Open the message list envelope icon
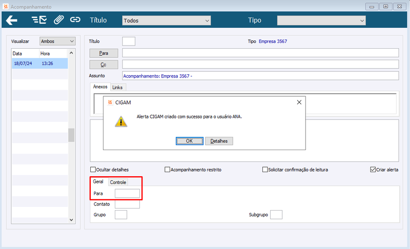410x249 pixels. coord(39,20)
